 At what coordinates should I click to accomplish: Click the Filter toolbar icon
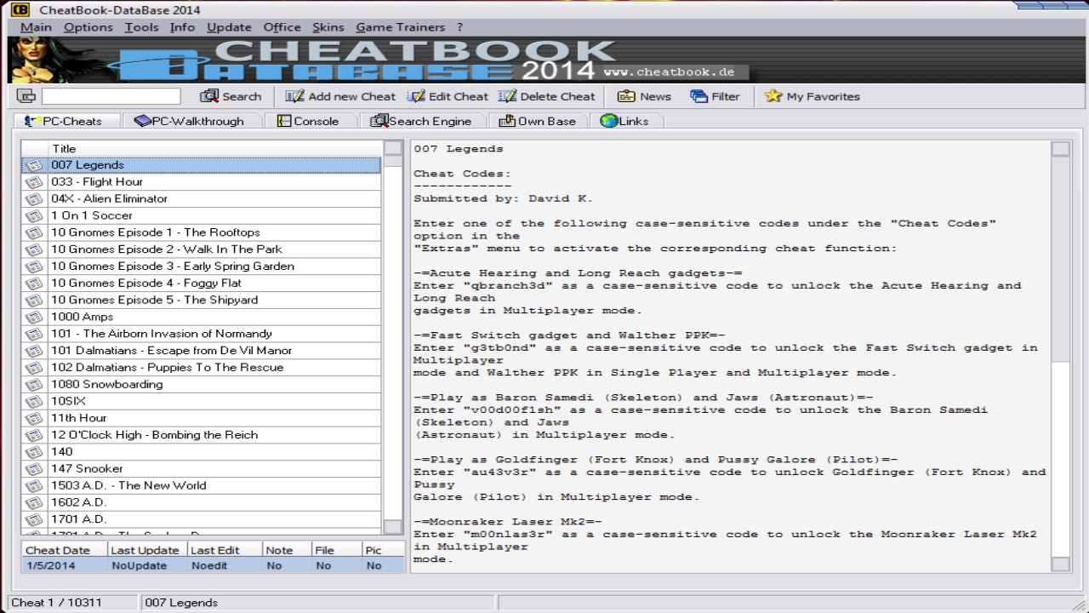point(699,96)
